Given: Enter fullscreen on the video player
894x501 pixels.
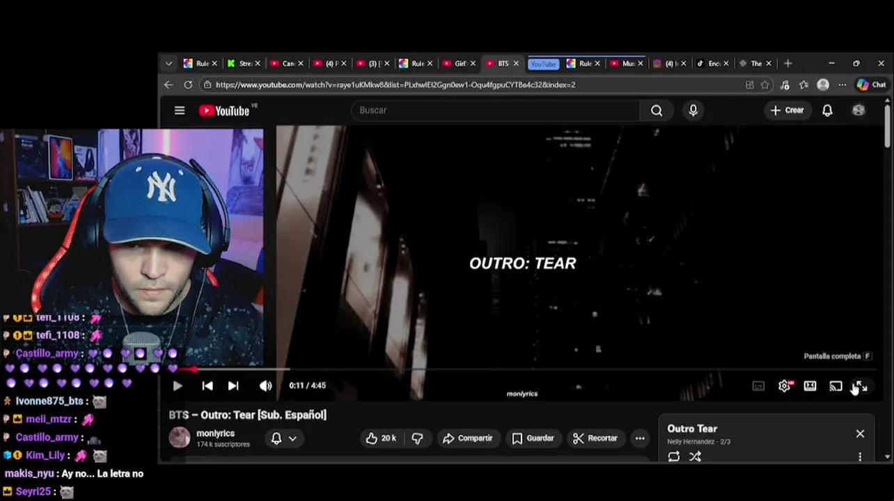Looking at the screenshot, I should (x=861, y=386).
